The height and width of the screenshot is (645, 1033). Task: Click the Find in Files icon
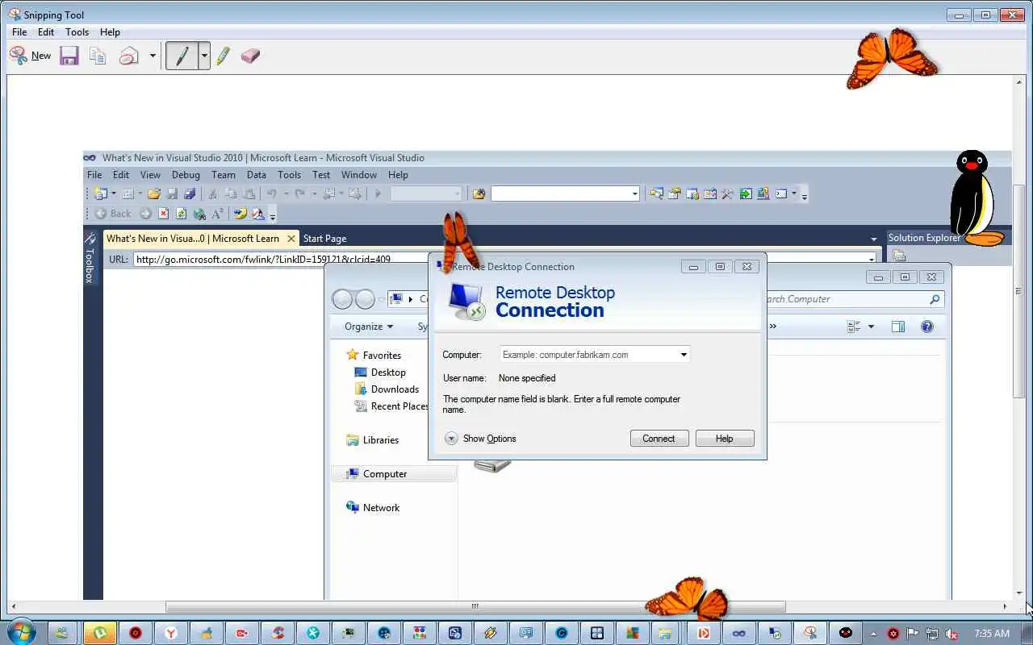tap(479, 193)
